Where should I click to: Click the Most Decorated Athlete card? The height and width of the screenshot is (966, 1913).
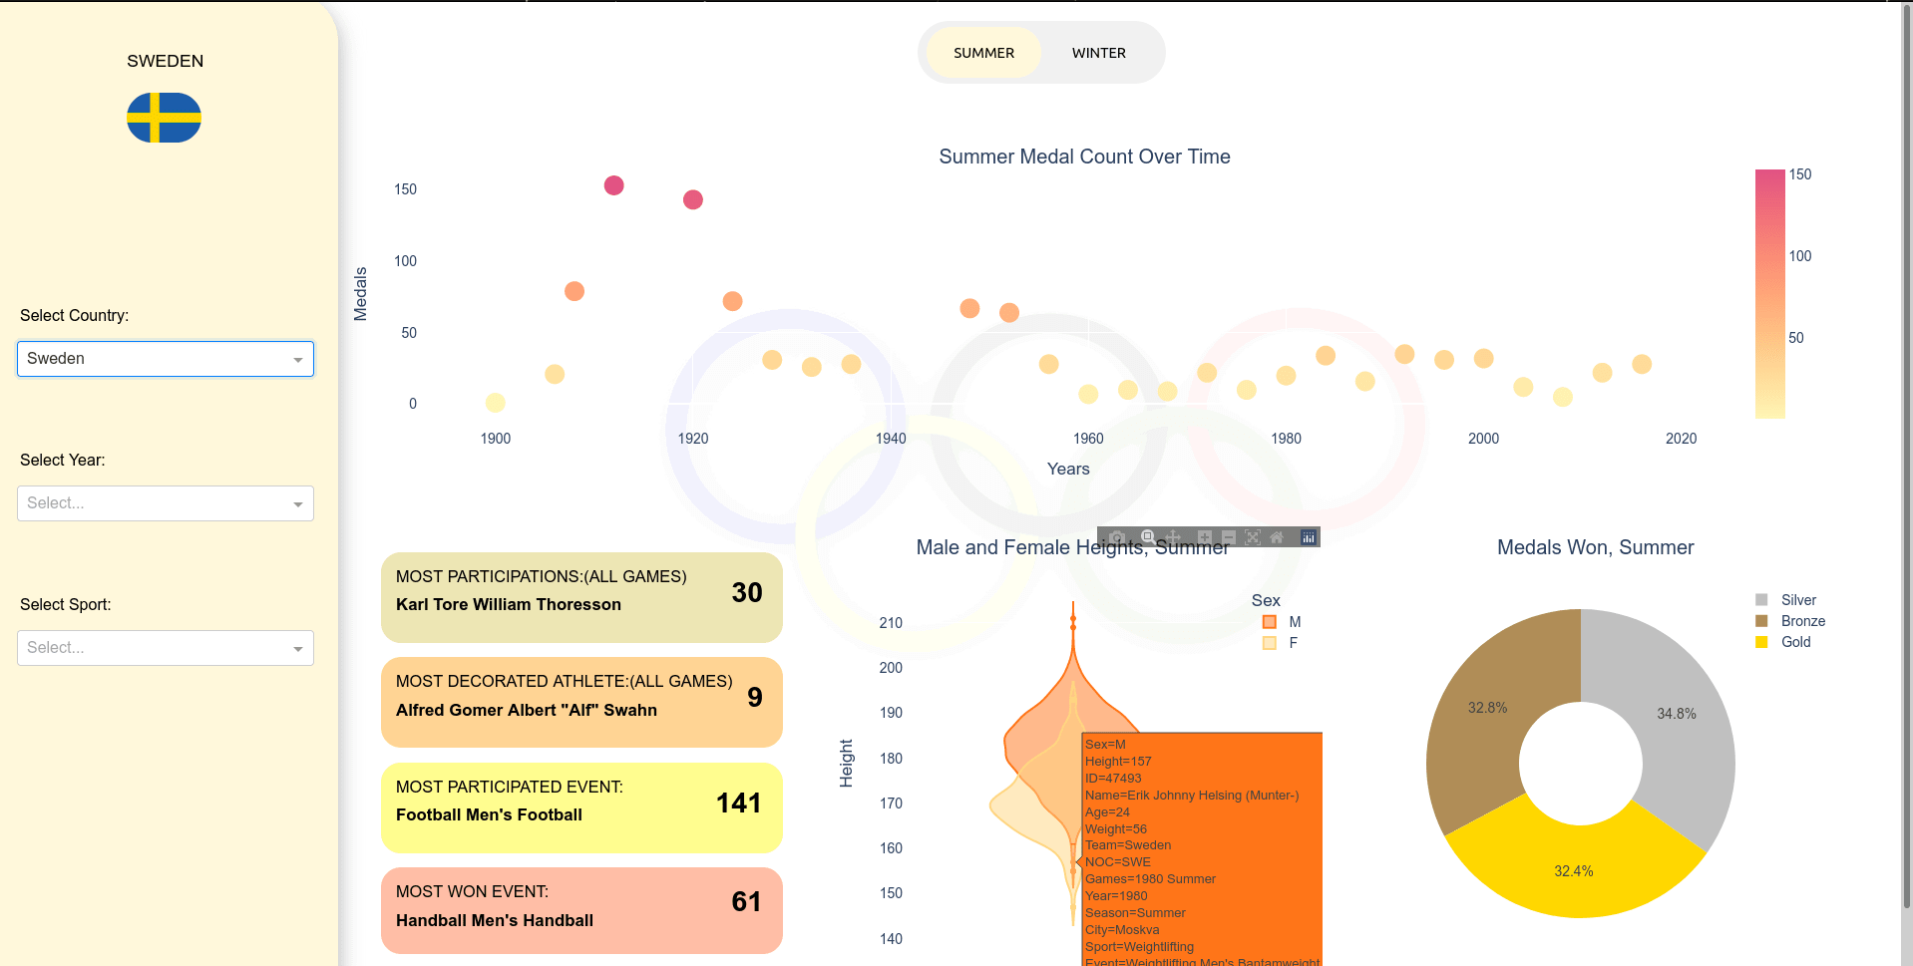coord(581,702)
